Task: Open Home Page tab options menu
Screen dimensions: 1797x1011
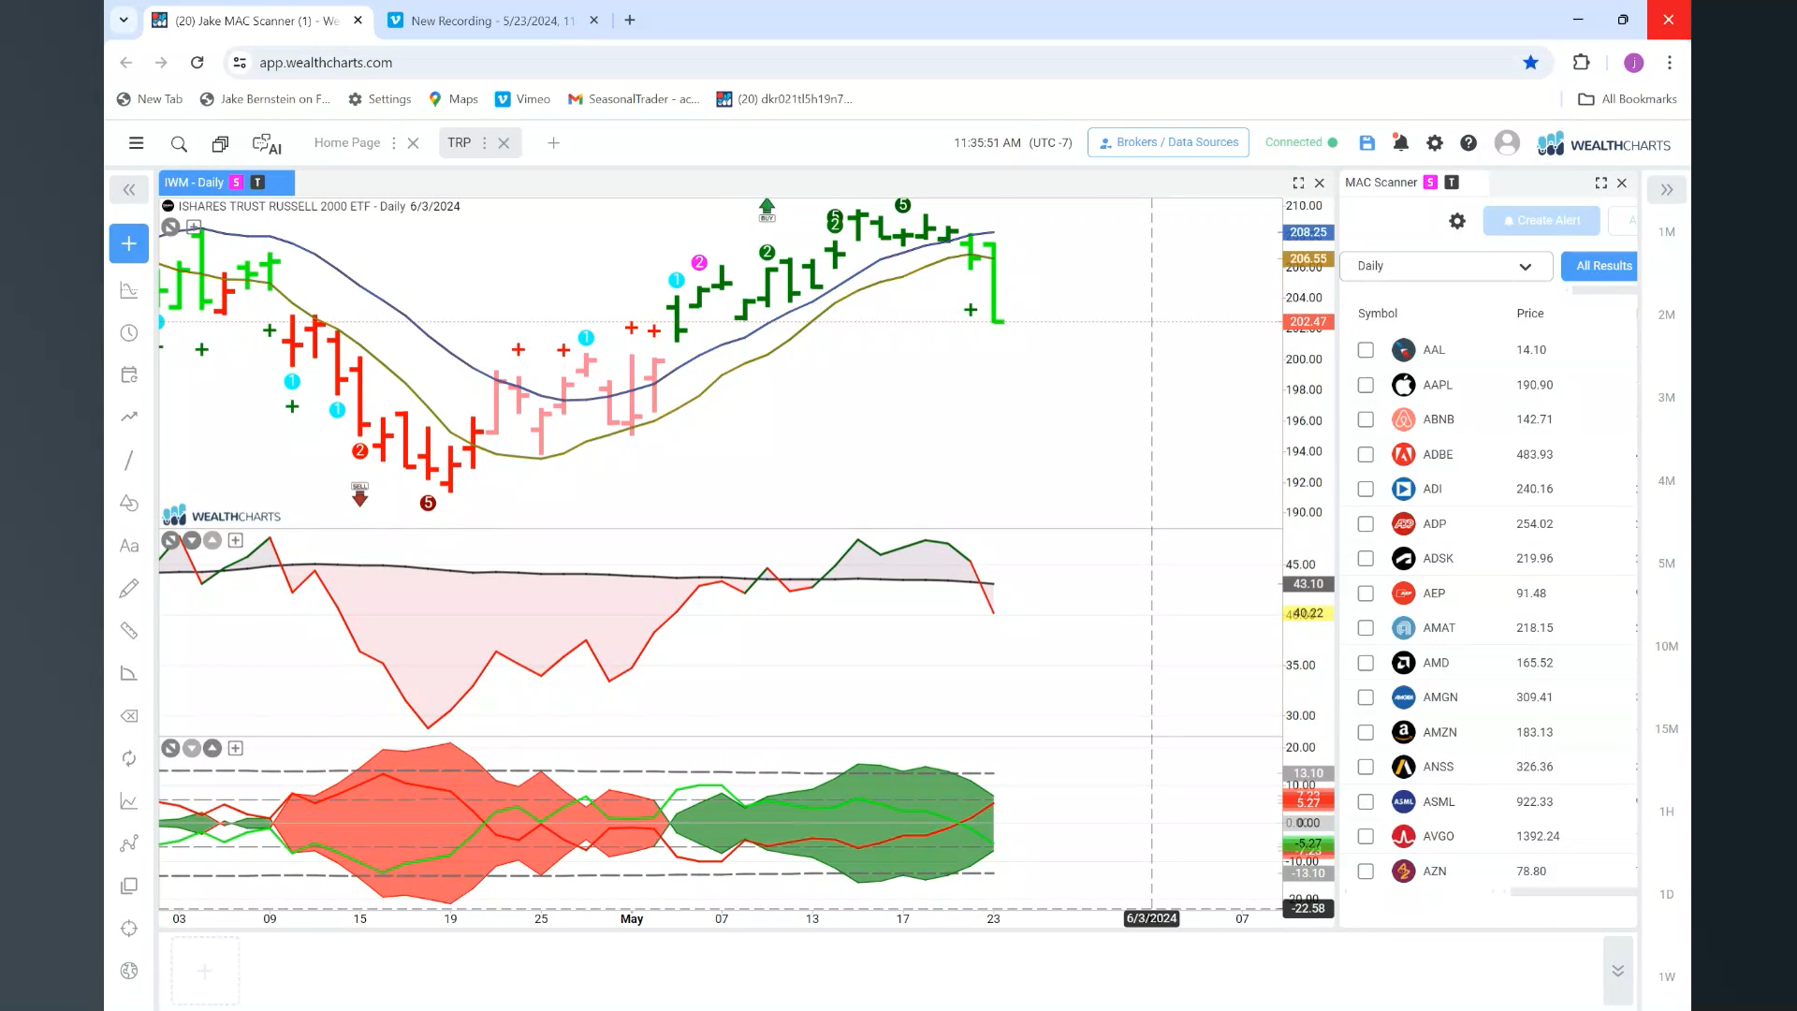Action: coord(394,143)
